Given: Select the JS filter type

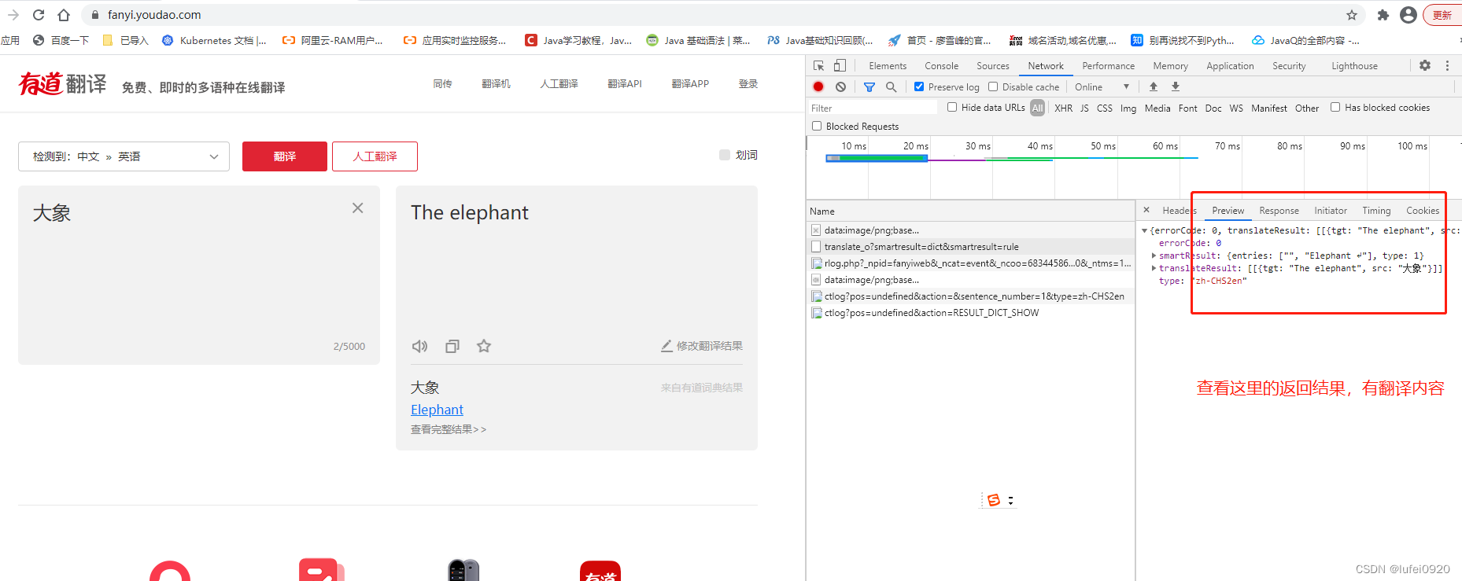Looking at the screenshot, I should 1084,108.
